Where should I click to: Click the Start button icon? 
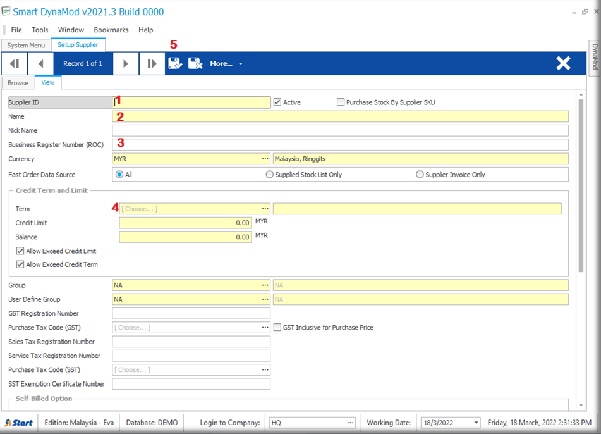[19, 423]
